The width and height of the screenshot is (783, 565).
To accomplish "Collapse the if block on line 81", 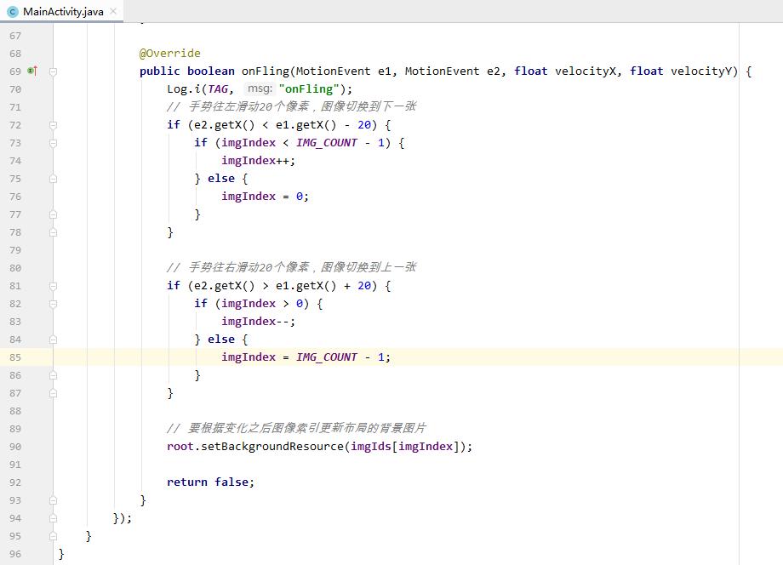I will pyautogui.click(x=53, y=286).
